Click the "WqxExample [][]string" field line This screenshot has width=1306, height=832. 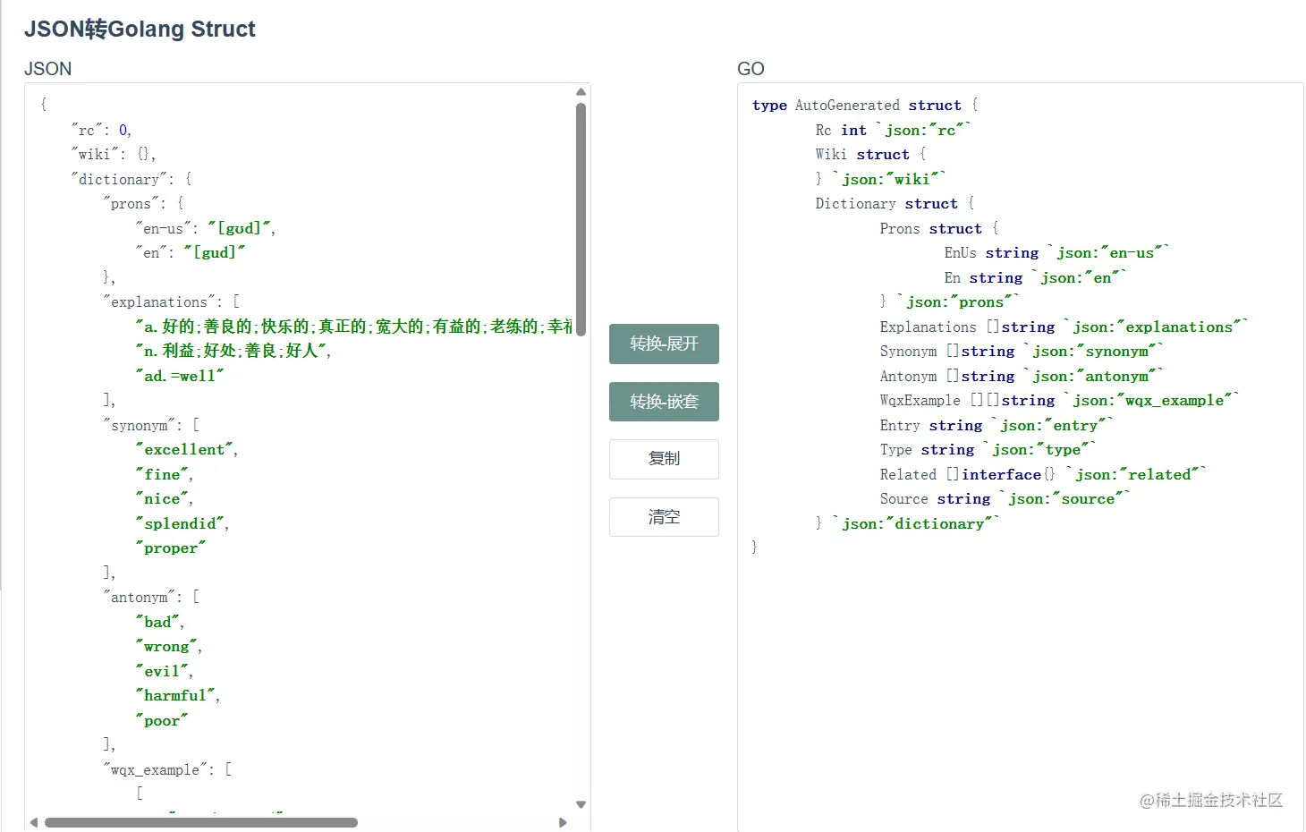(1060, 401)
